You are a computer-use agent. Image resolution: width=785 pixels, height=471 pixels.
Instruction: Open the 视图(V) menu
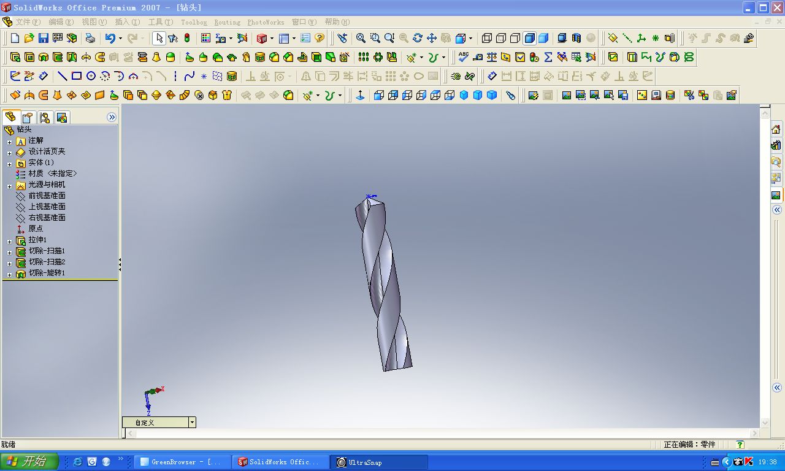pos(94,22)
